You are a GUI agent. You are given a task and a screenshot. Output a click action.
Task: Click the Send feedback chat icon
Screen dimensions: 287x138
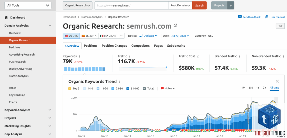240,17
